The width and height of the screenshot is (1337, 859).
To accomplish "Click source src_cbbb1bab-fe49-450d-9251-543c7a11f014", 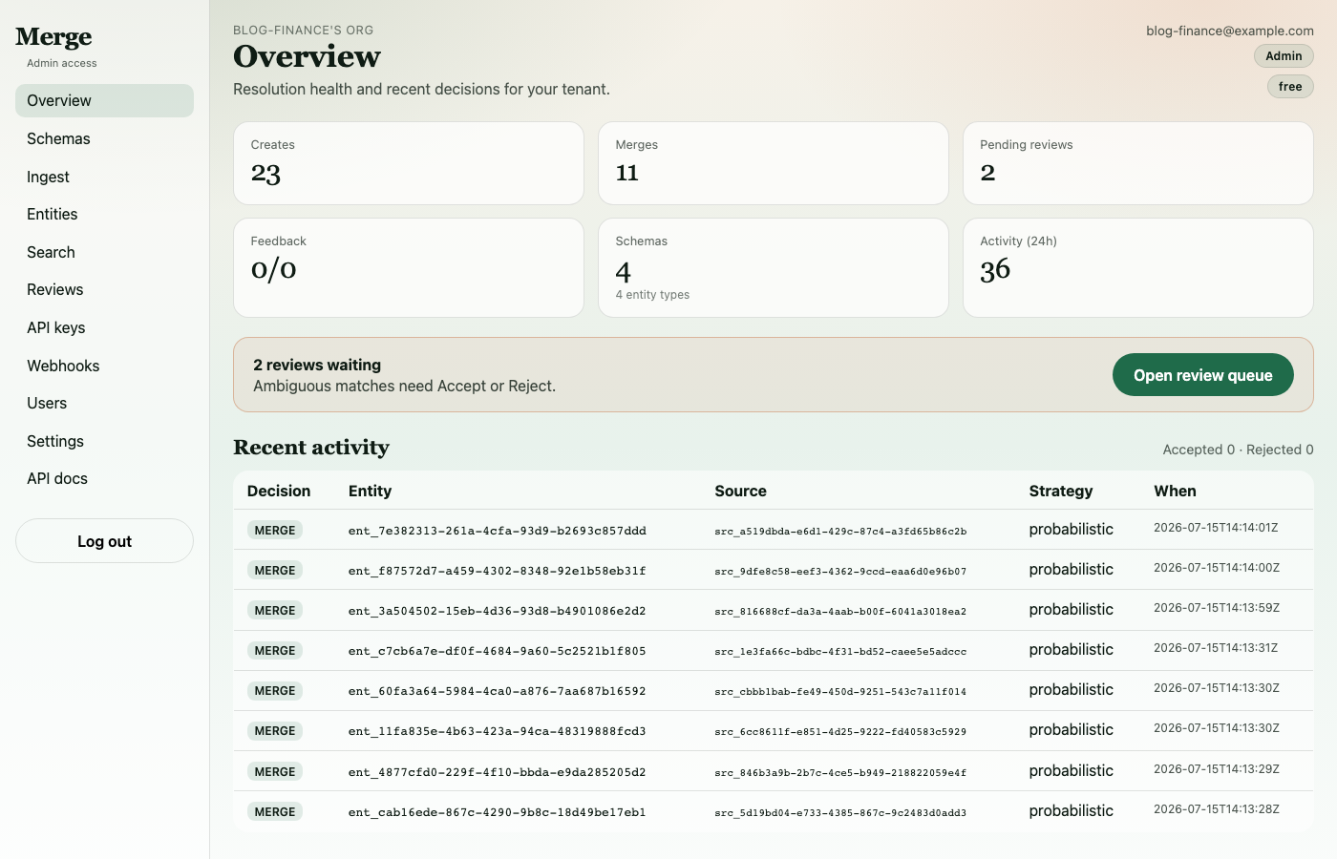I will point(840,692).
